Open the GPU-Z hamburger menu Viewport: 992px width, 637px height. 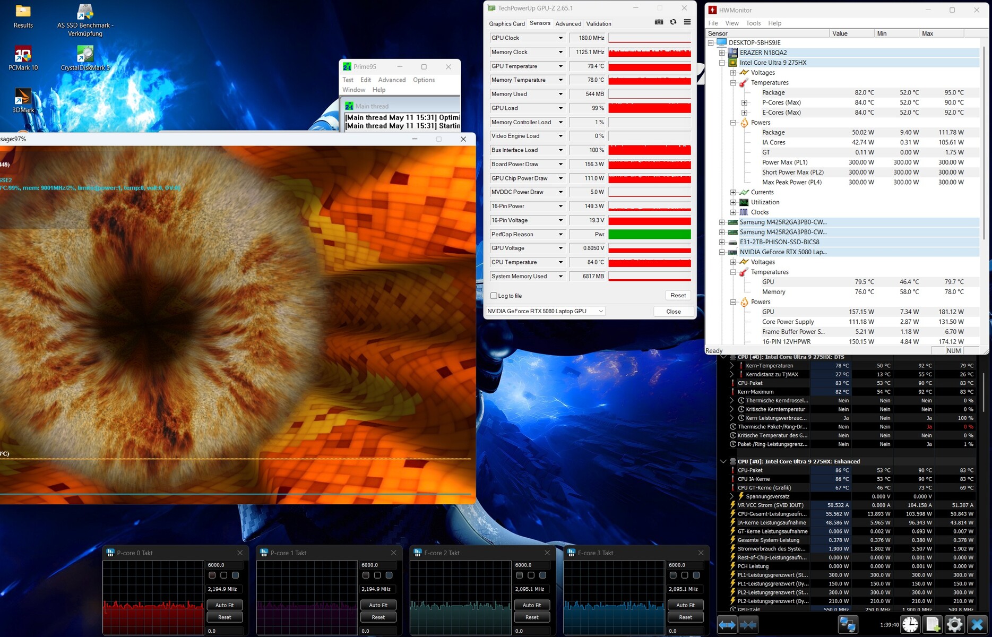click(x=687, y=22)
